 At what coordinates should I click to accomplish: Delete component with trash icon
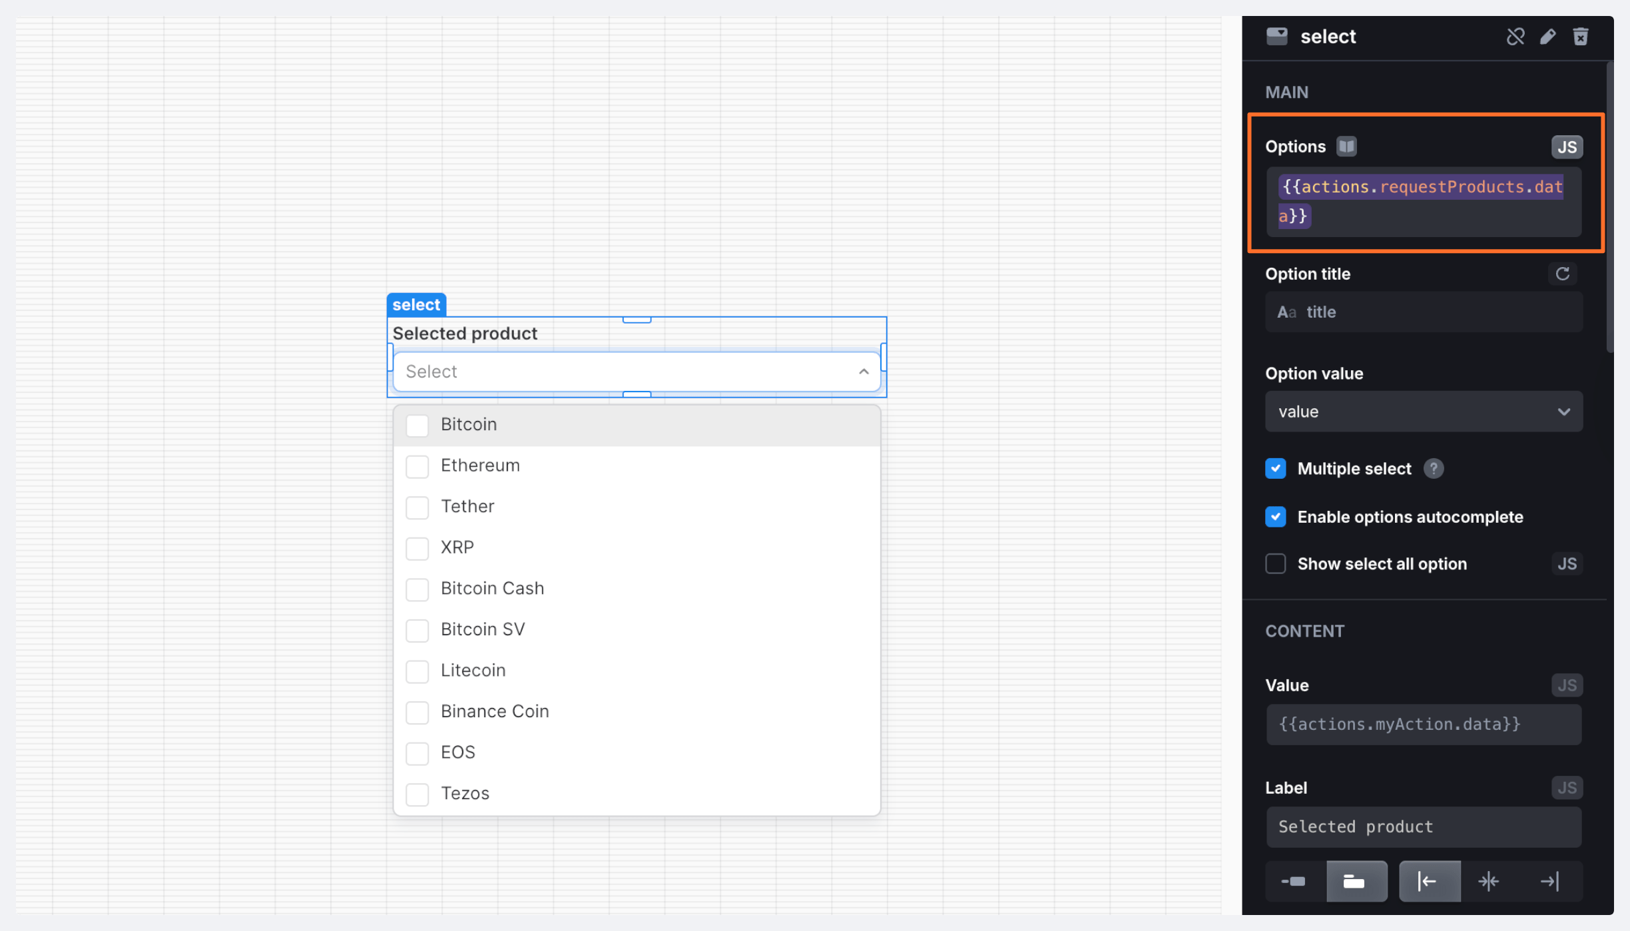pyautogui.click(x=1580, y=37)
